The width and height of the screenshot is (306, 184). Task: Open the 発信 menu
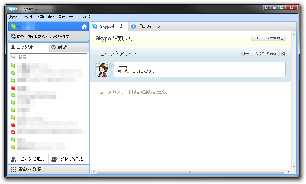[51, 17]
